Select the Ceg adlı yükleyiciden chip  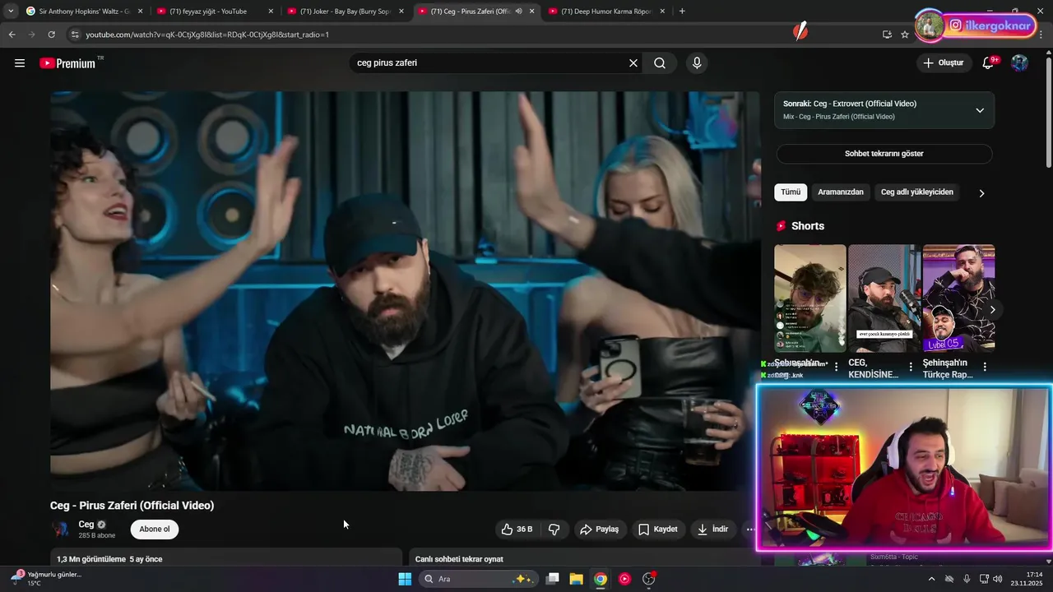coord(917,192)
